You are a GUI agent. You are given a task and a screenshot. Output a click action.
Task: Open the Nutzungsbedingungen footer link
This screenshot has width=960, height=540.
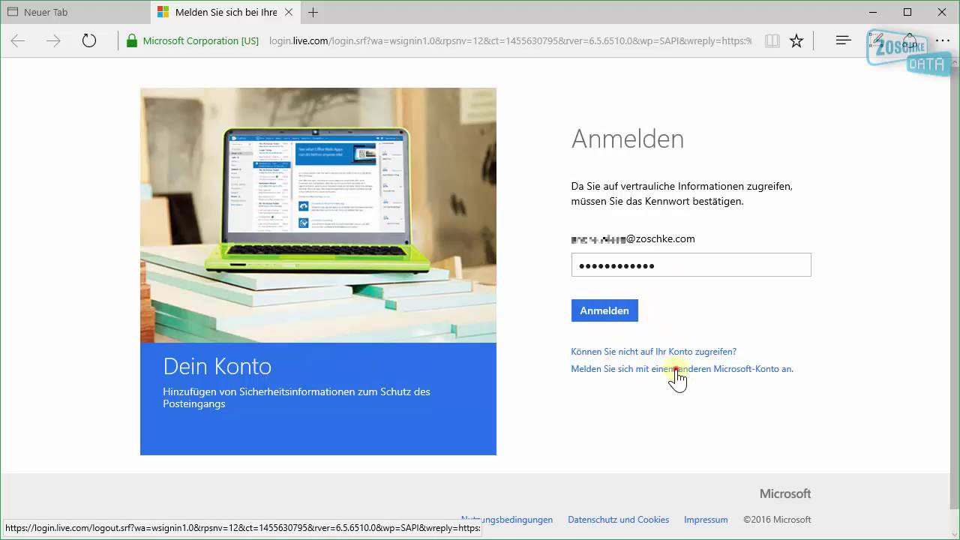pyautogui.click(x=507, y=520)
